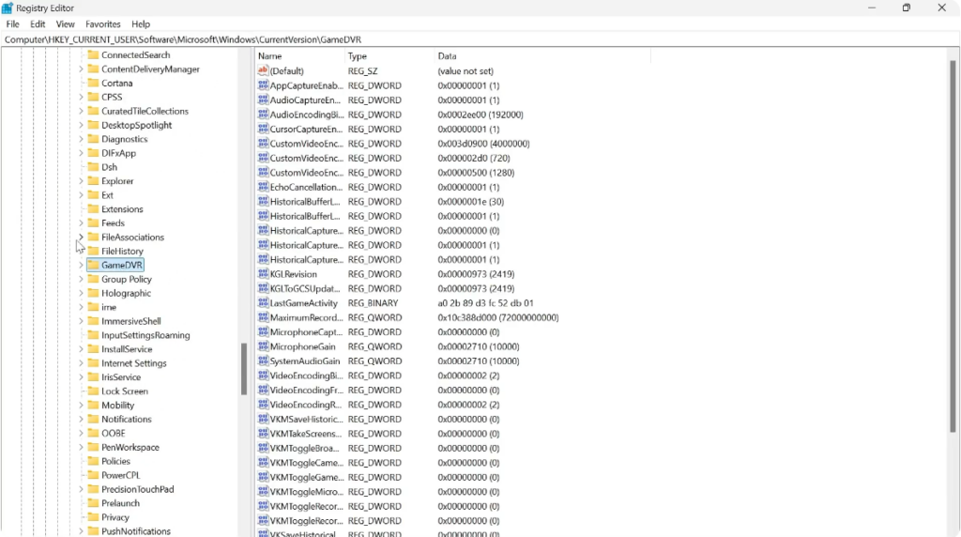Expand the CuratedTileCollections key
This screenshot has height=537, width=961.
click(81, 111)
